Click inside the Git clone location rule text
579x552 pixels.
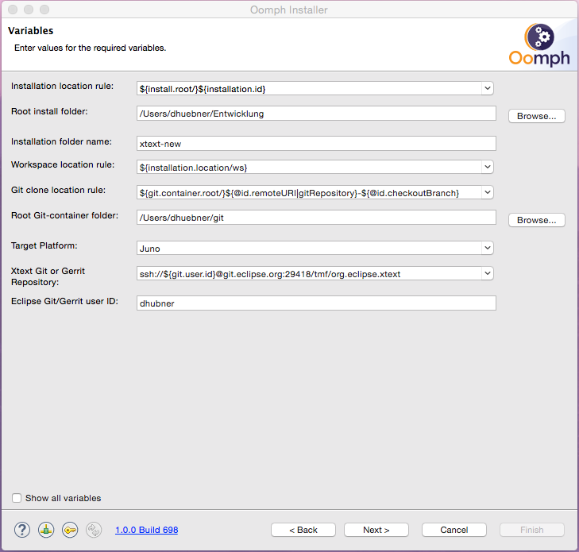pyautogui.click(x=299, y=193)
